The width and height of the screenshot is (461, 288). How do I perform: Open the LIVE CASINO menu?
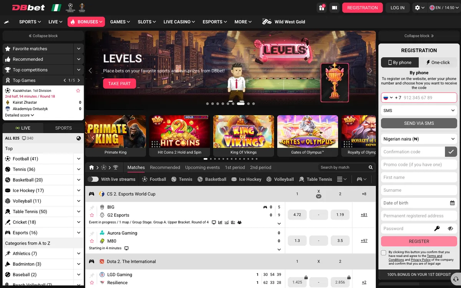[179, 22]
